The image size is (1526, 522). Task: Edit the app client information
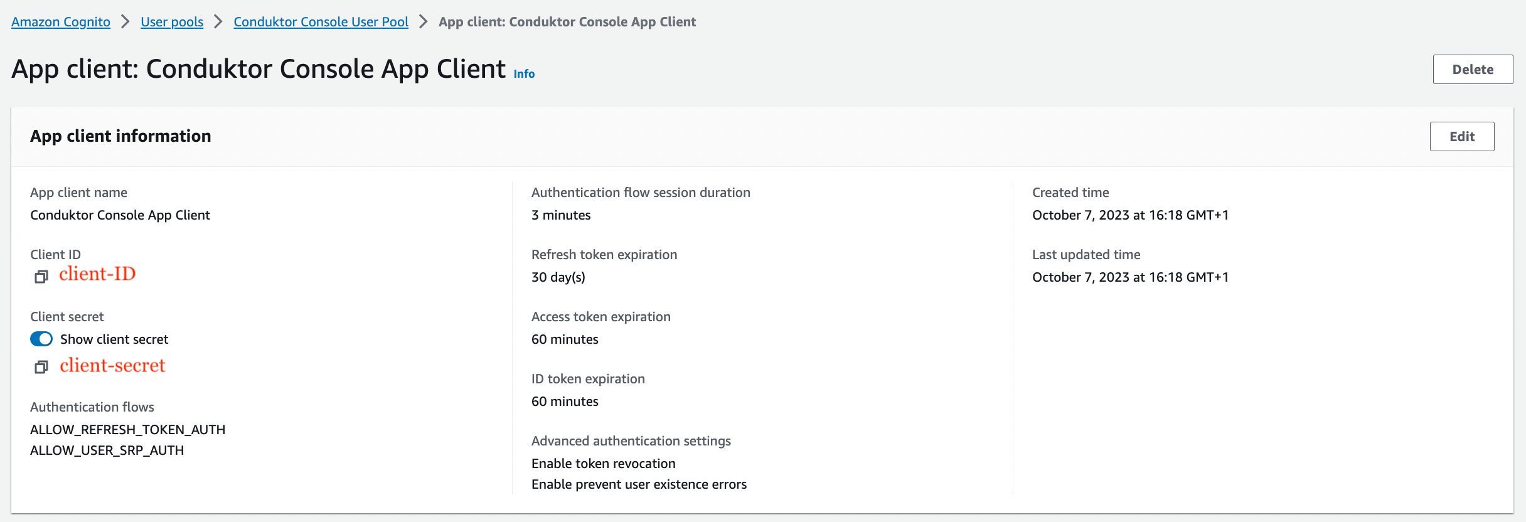click(1462, 136)
